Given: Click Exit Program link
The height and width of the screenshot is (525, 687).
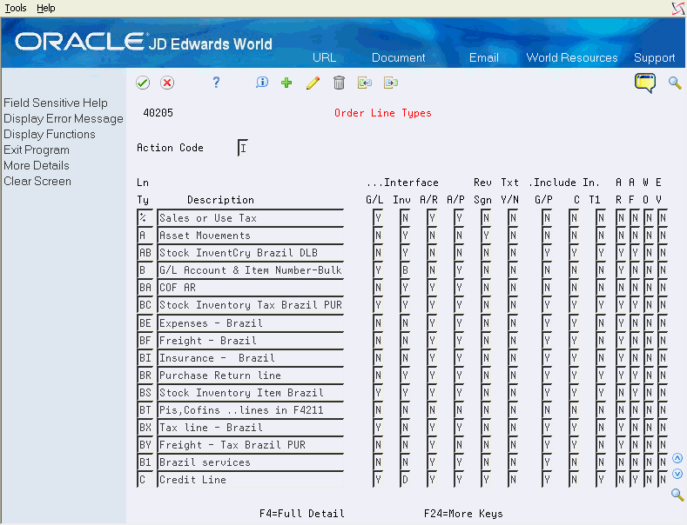Looking at the screenshot, I should pyautogui.click(x=37, y=150).
